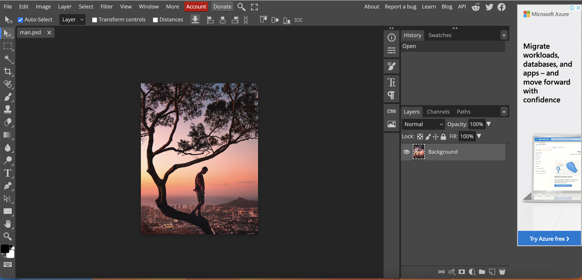The image size is (582, 280).
Task: Open the CSS panel icon
Action: point(391,111)
